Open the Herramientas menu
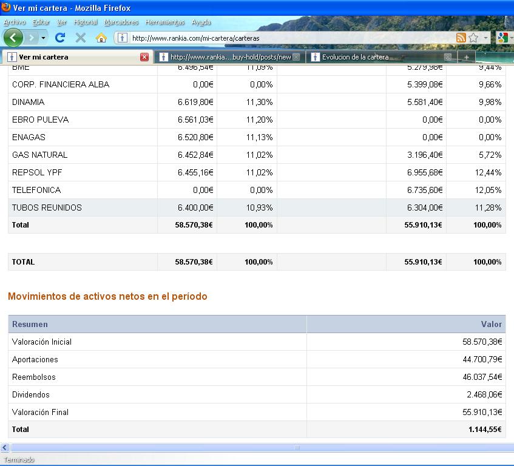The height and width of the screenshot is (466, 514). coord(164,22)
